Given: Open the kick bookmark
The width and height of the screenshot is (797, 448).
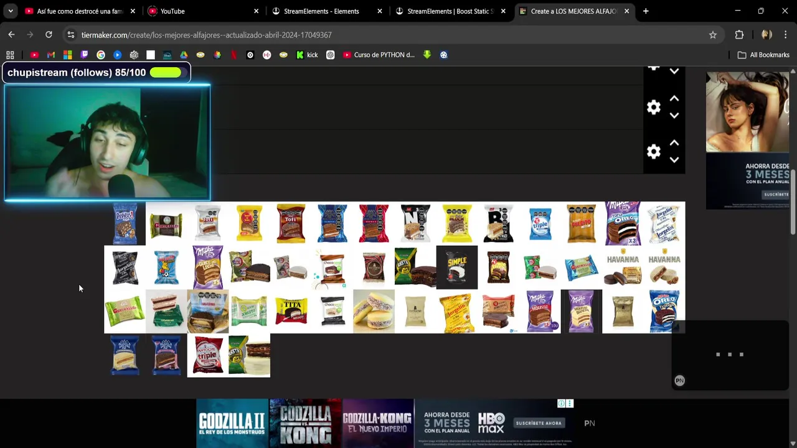Looking at the screenshot, I should click(306, 55).
